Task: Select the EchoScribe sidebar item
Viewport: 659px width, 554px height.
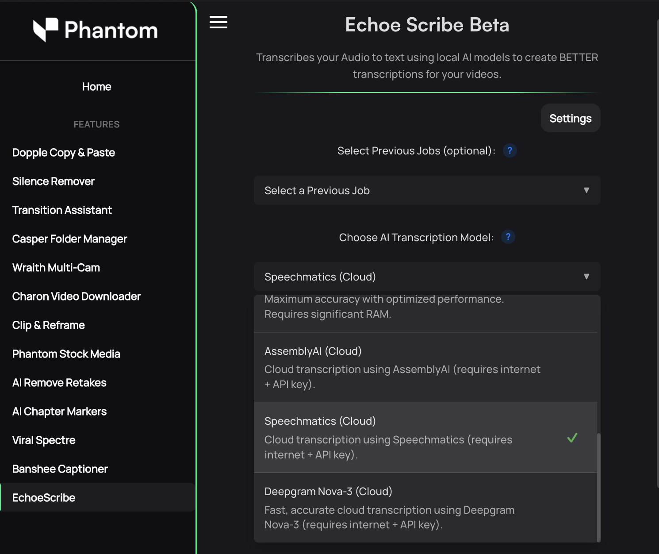Action: coord(44,498)
